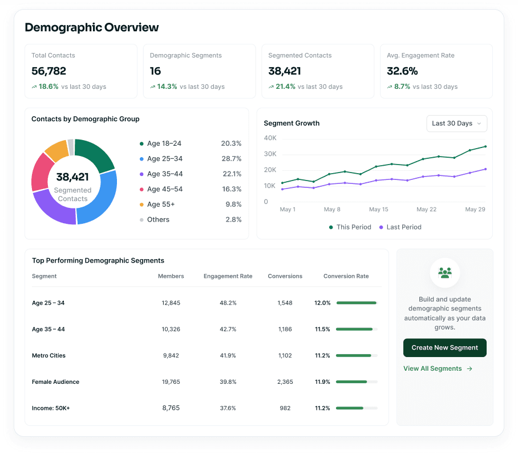Click the Conversion Rate value 12.0%

click(322, 303)
